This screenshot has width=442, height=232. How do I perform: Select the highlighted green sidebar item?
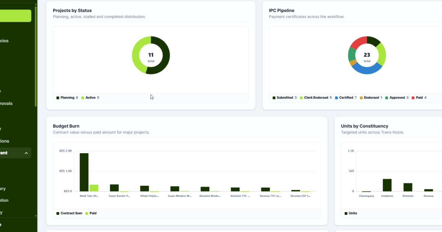coord(15,16)
